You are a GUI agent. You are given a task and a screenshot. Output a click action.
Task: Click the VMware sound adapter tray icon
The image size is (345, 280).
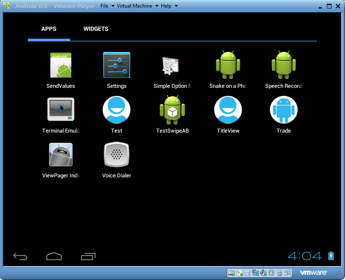[264, 273]
